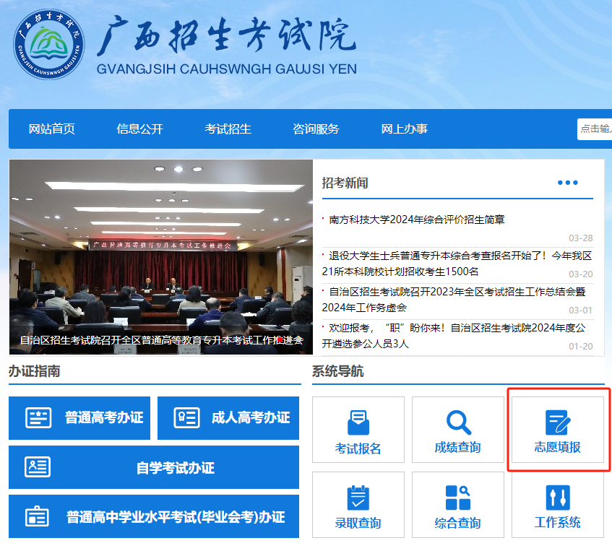Open 南方科技大学2024年综合评价招生简章 news link
Image resolution: width=612 pixels, height=551 pixels.
point(416,220)
